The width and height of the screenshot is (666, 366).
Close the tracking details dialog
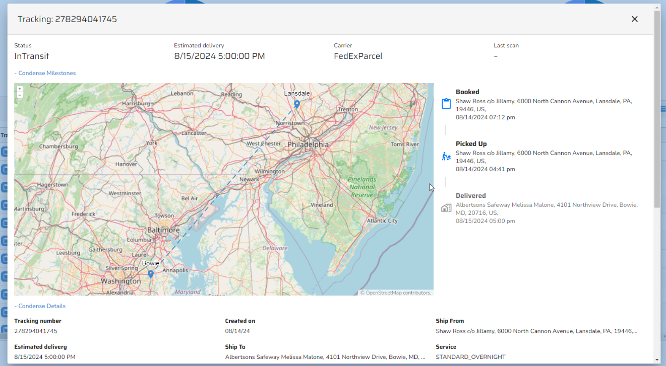click(635, 19)
